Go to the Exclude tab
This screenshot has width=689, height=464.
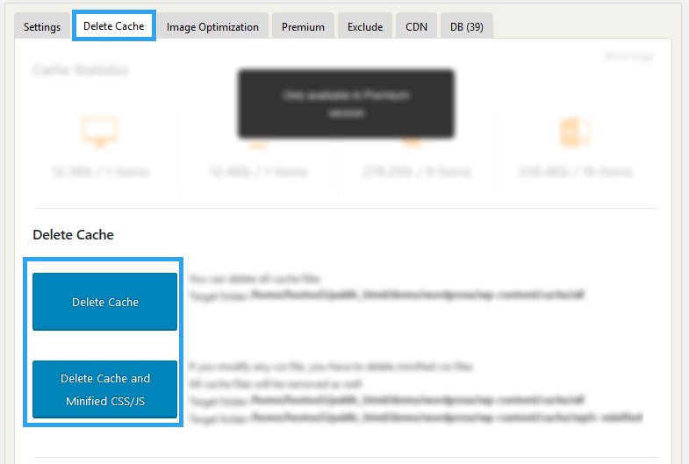pos(365,26)
